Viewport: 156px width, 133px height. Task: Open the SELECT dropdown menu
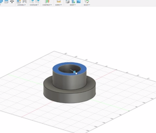click(x=87, y=5)
